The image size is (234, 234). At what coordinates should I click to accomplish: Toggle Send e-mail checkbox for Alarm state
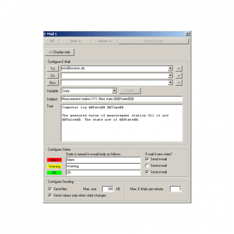tap(147, 159)
